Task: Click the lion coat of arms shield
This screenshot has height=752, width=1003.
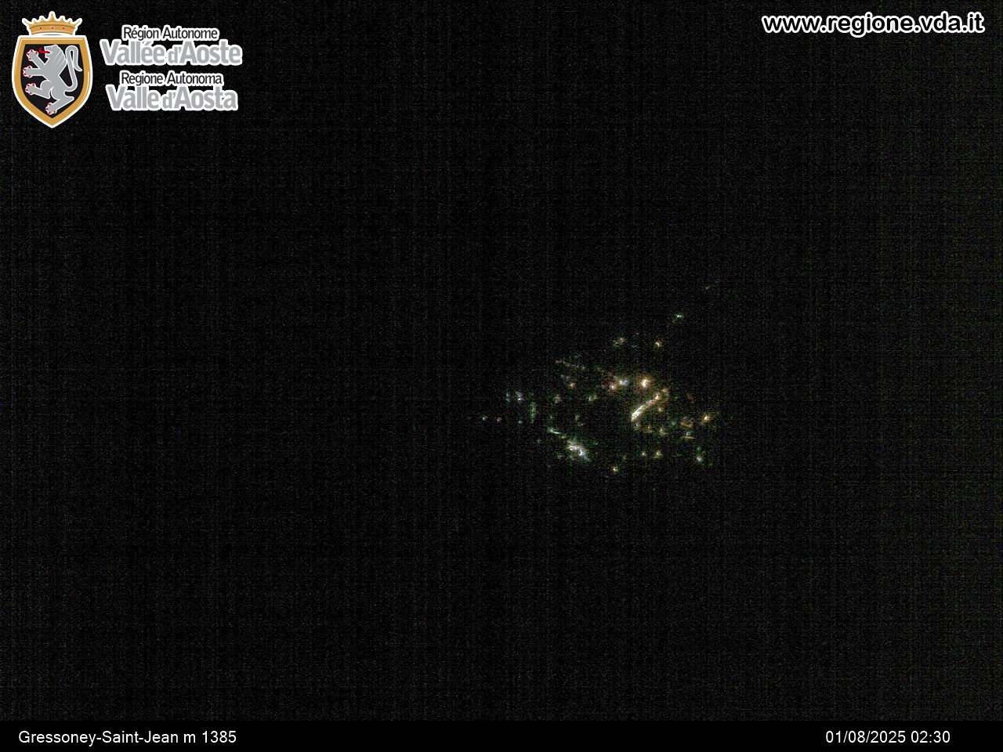Action: [52, 78]
